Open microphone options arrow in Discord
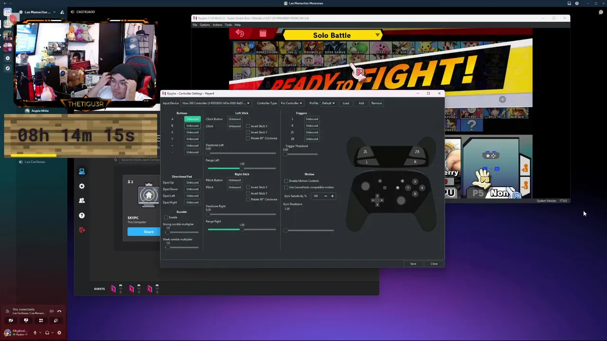 pos(39,333)
